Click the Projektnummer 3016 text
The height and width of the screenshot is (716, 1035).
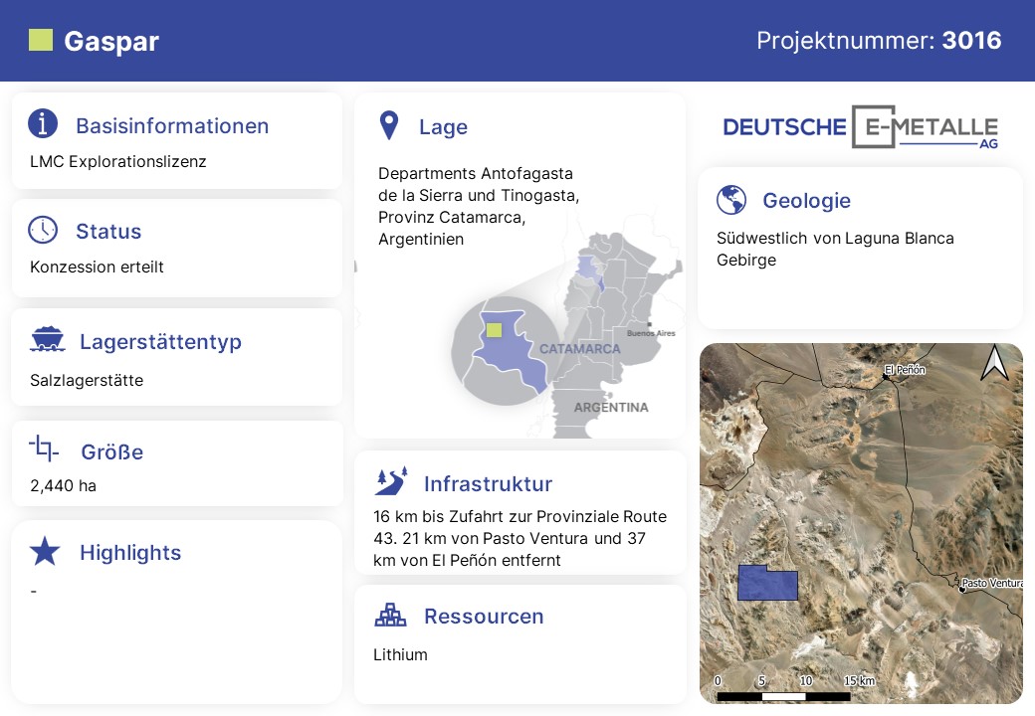click(879, 41)
